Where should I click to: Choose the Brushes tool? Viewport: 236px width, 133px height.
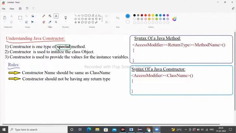point(66,18)
